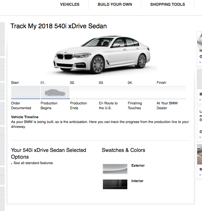Open the SHOPPING TOOLS menu
Viewport: 202px width, 211px height.
(167, 4)
